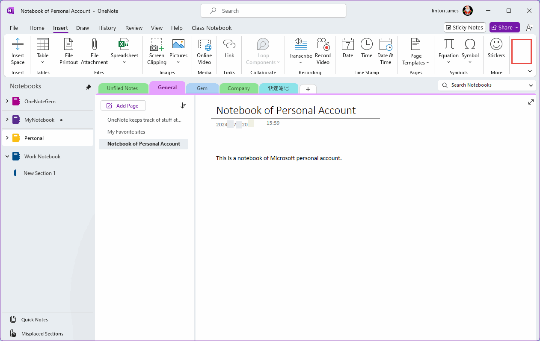Viewport: 540px width, 341px height.
Task: Select the 快速笔记 section tab
Action: 279,88
